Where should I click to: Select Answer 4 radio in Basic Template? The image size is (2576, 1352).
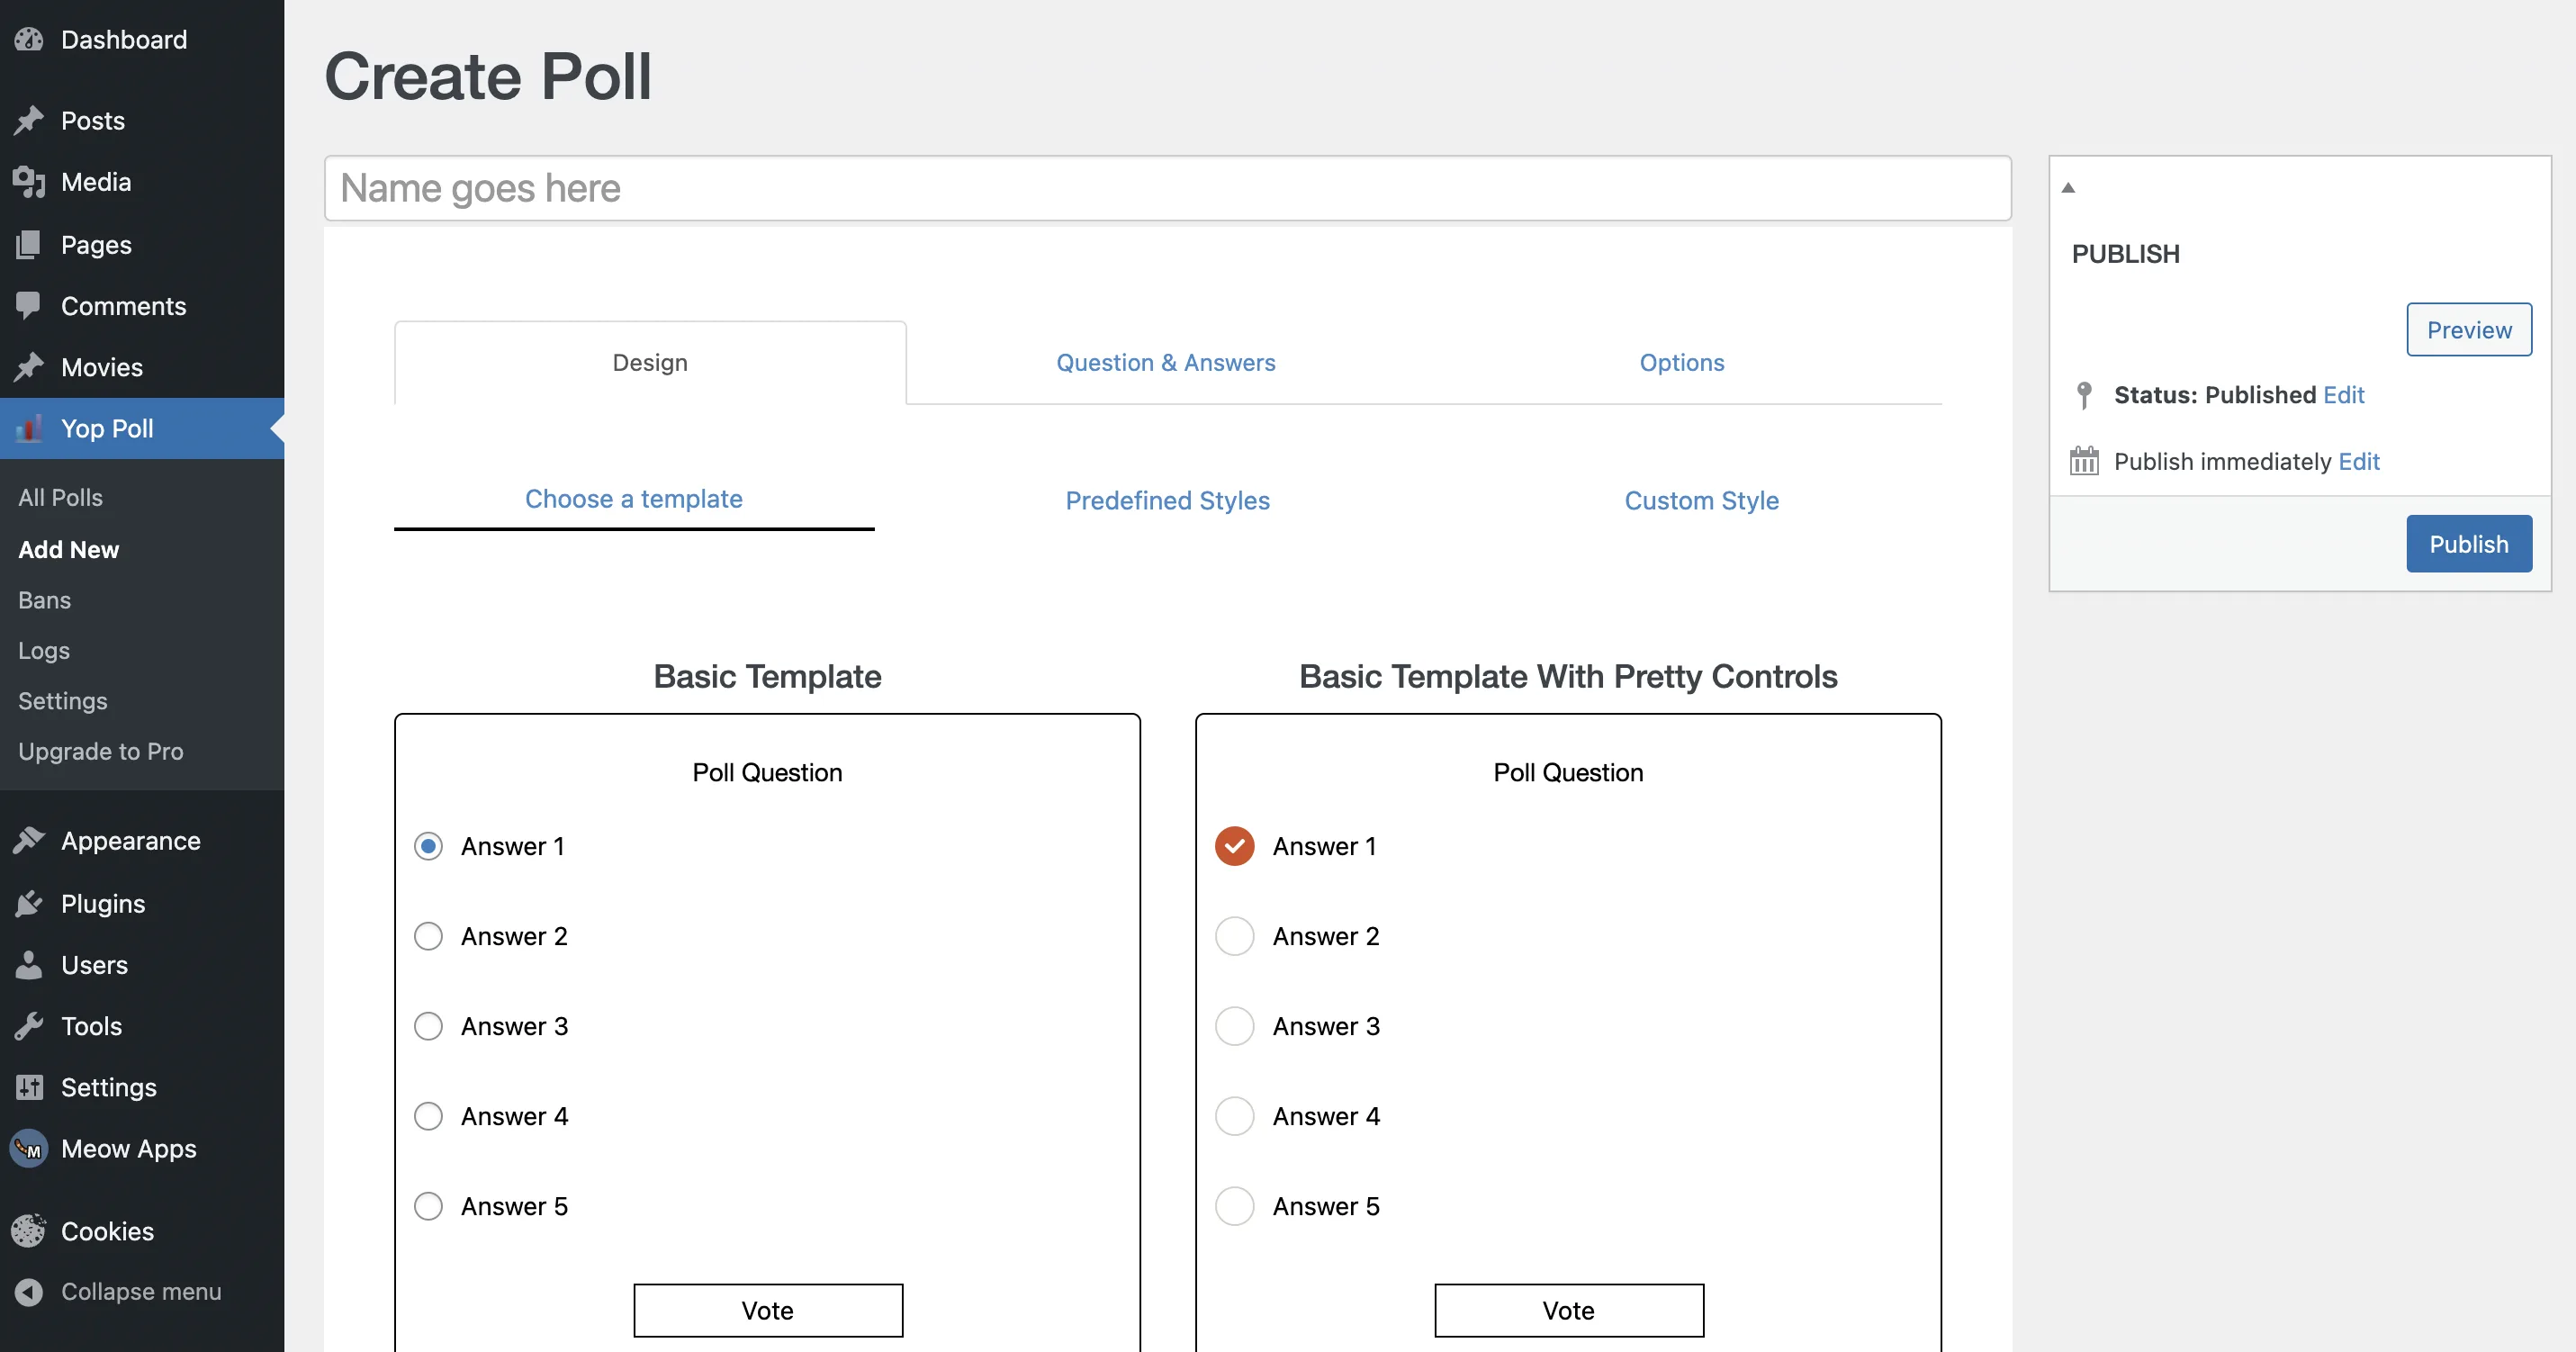click(x=428, y=1116)
